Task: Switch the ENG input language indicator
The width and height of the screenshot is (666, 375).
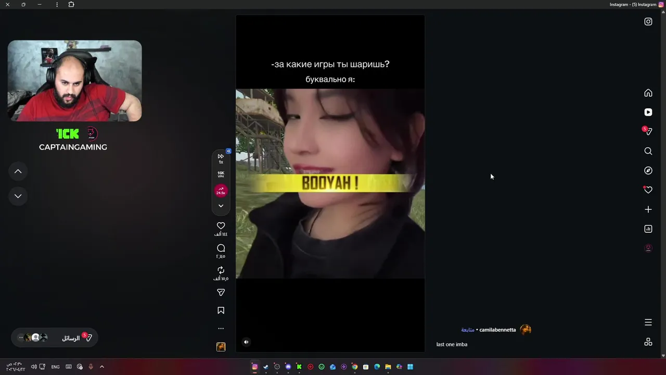Action: 55,367
